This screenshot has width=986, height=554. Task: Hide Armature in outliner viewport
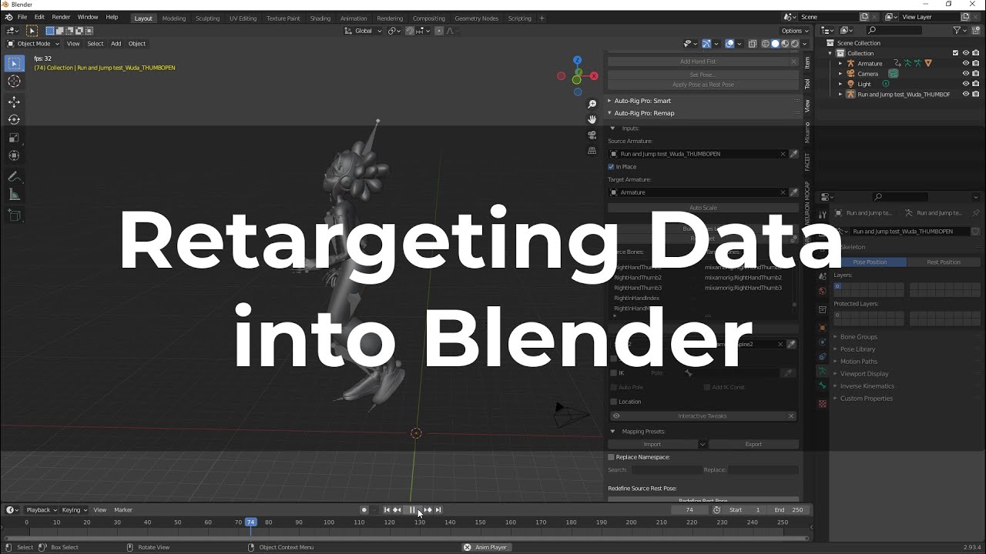coord(965,63)
